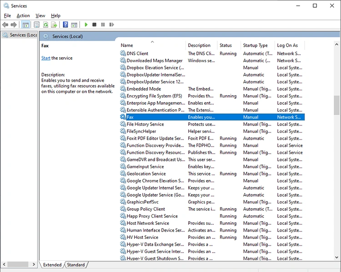
Task: Click the Pause Service button
Action: (103, 25)
